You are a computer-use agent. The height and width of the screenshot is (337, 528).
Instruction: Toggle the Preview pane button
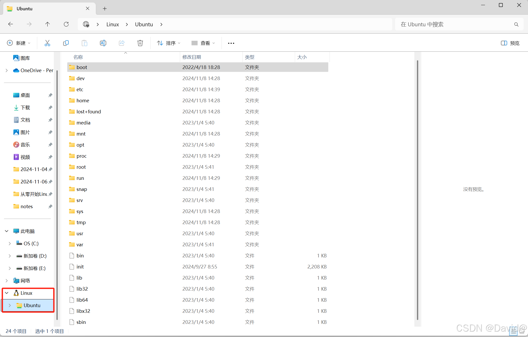510,43
